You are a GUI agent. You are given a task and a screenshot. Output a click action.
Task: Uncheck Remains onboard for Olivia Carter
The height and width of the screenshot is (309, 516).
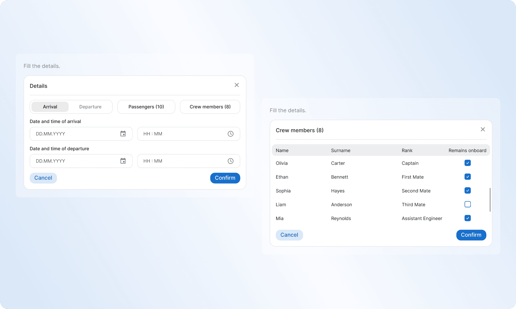click(467, 163)
